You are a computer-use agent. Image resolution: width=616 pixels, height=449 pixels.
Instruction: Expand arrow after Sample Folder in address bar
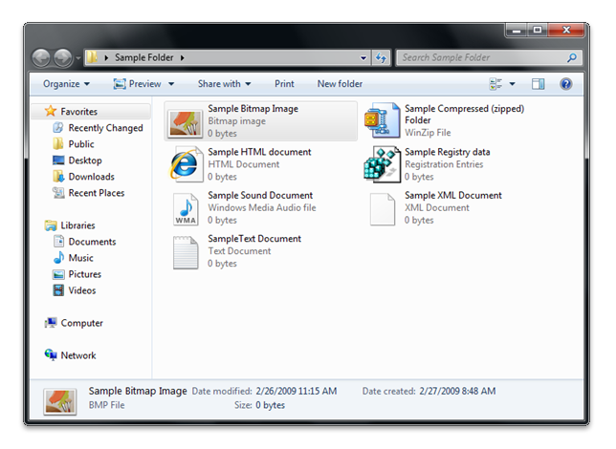tap(183, 57)
